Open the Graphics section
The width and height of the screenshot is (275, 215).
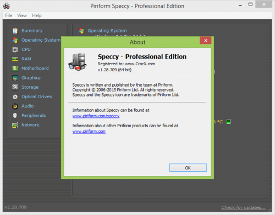31,78
